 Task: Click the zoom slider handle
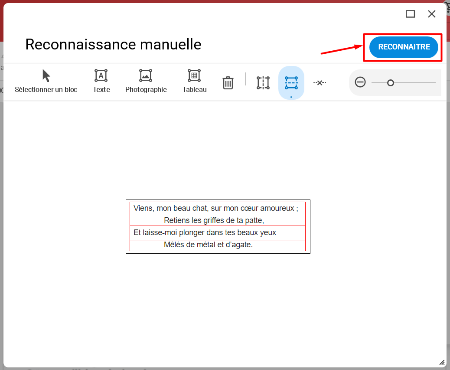point(390,83)
